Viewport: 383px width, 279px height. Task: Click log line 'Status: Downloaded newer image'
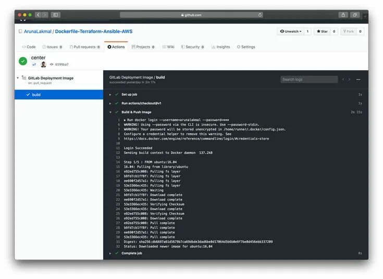pos(168,247)
